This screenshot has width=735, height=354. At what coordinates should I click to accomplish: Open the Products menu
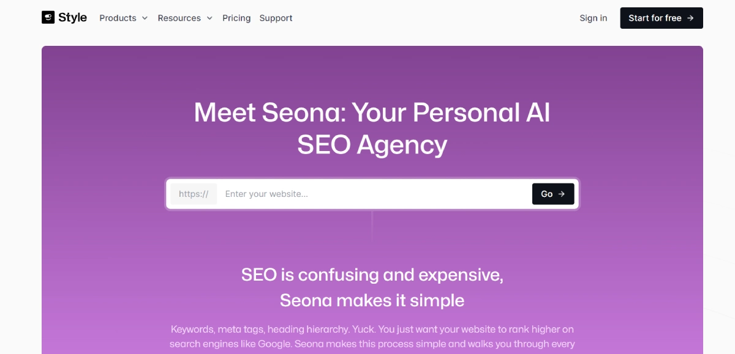click(x=118, y=18)
